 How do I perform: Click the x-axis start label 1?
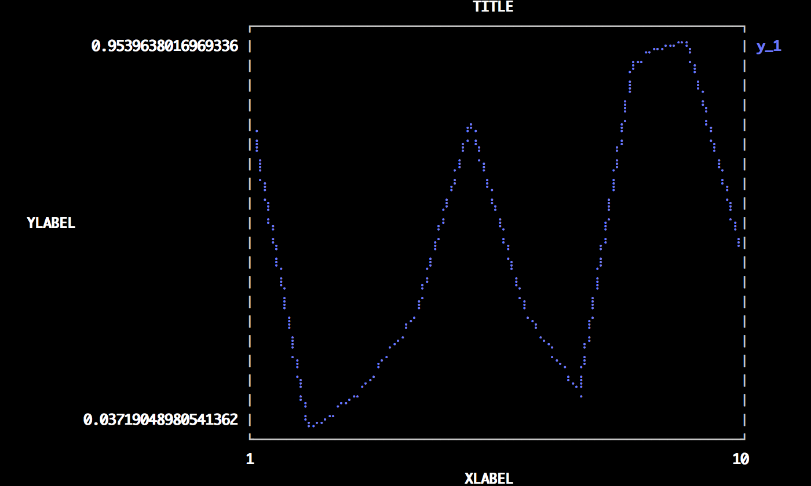tap(250, 459)
